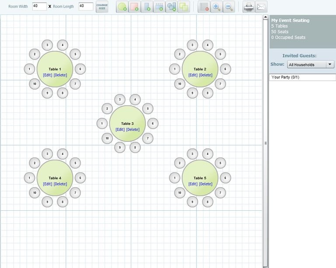This screenshot has height=268, width=336.
Task: Click the Room Length input field
Action: [86, 7]
